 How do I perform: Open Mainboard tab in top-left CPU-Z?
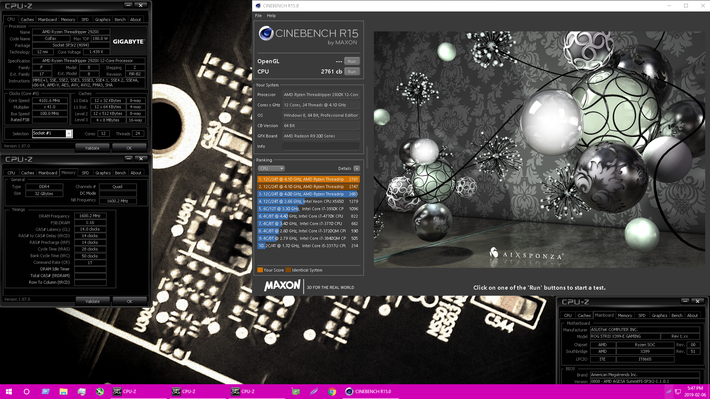pyautogui.click(x=47, y=20)
